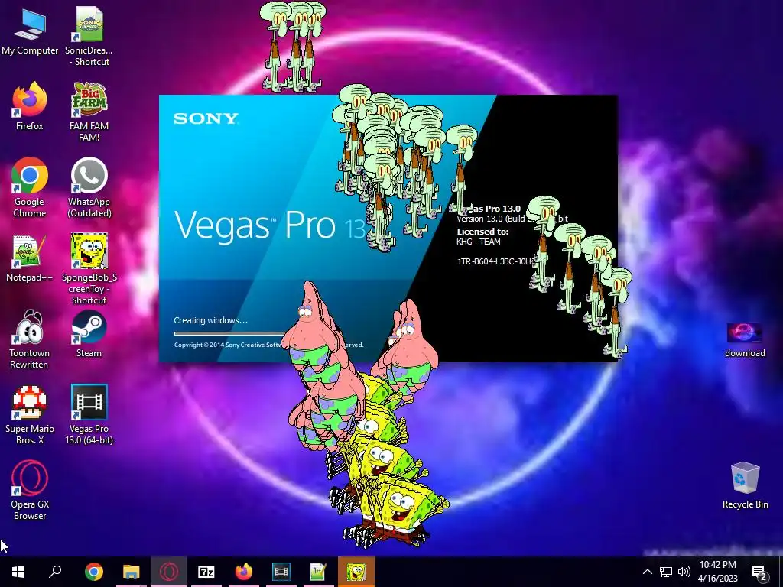
Task: Open the clock showing 10:42 PM
Action: point(717,572)
